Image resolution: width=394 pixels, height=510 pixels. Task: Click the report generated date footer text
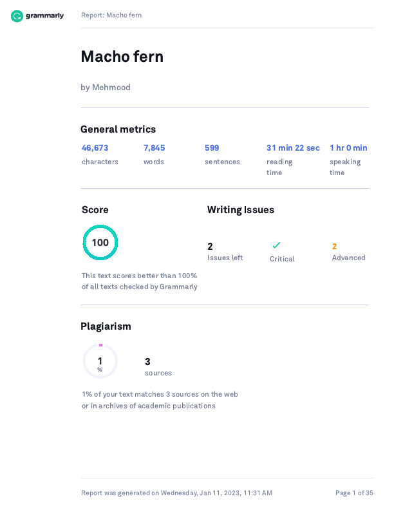pos(176,493)
